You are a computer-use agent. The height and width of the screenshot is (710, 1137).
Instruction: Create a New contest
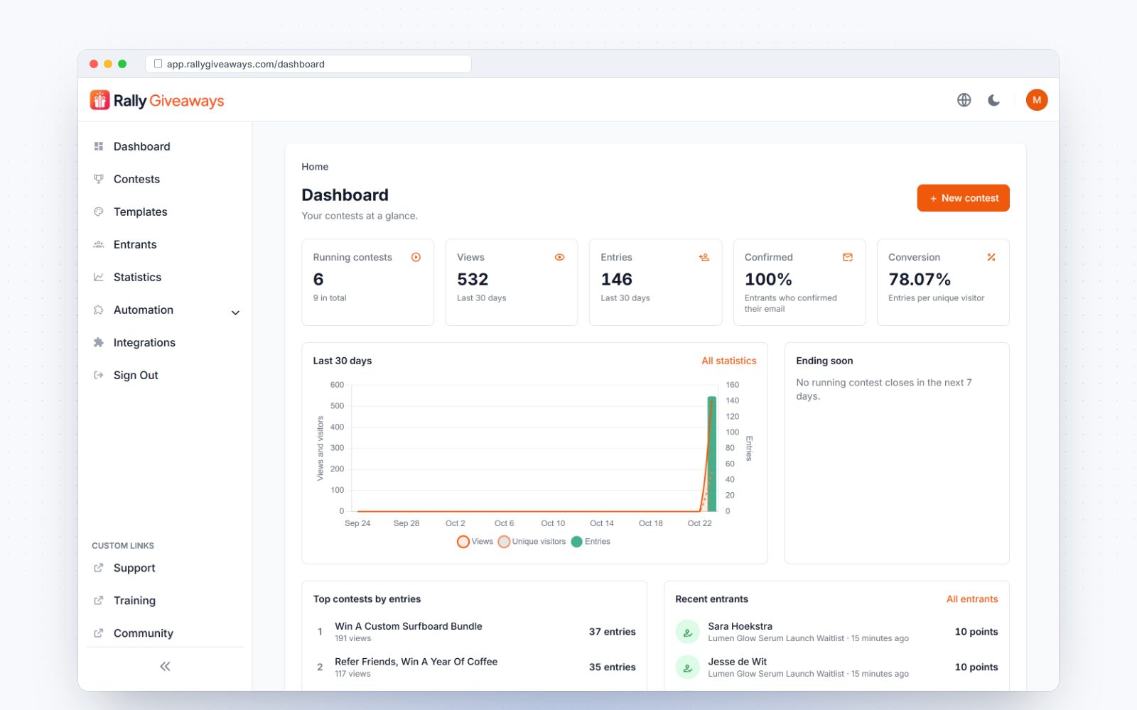click(963, 198)
